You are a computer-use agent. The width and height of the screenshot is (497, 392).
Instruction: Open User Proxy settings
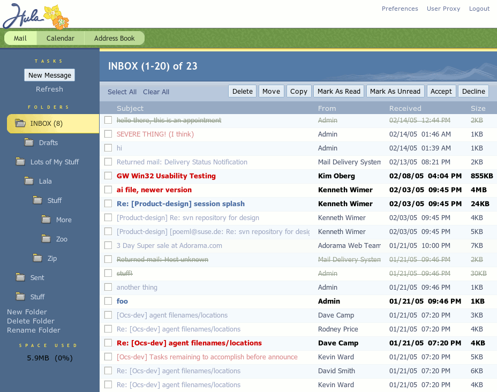[443, 9]
